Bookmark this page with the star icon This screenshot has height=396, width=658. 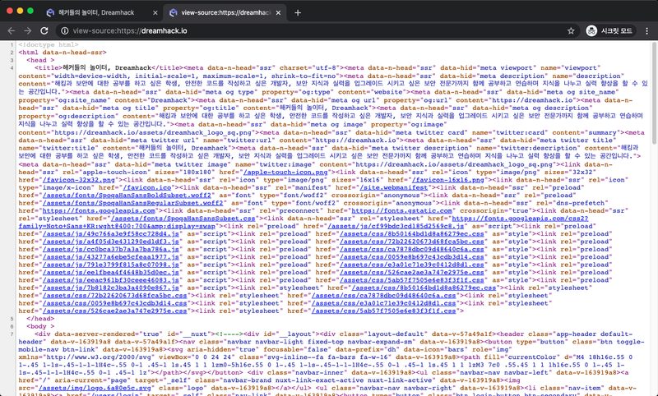(571, 31)
